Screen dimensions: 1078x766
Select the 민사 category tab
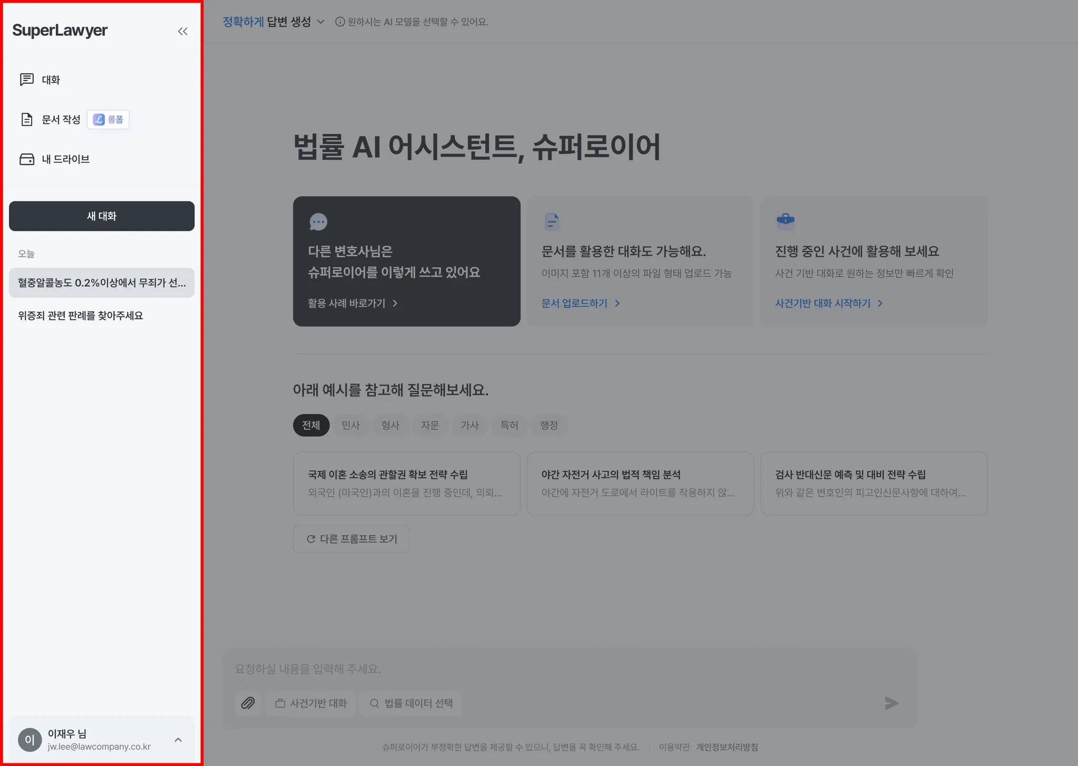[x=351, y=425]
